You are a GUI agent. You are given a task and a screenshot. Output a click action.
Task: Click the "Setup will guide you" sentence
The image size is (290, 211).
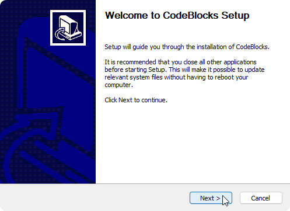187,47
